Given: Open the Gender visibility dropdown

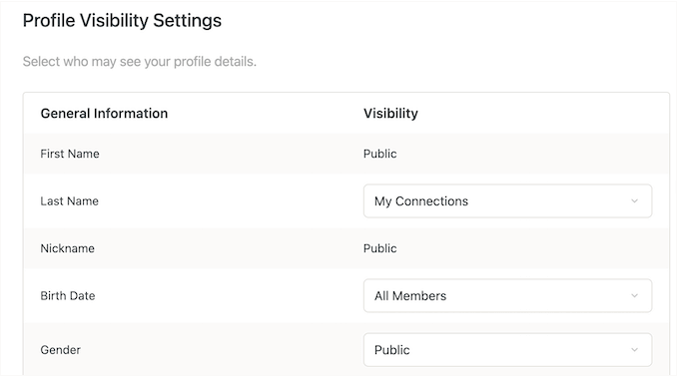Looking at the screenshot, I should [x=507, y=350].
